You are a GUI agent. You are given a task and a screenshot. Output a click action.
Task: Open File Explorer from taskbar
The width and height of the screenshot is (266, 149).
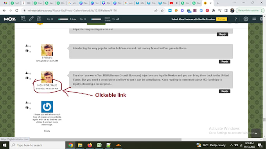80,145
